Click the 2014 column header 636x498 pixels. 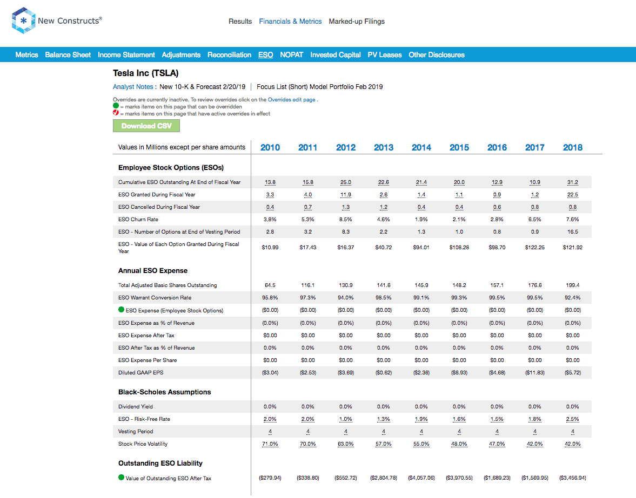[421, 147]
